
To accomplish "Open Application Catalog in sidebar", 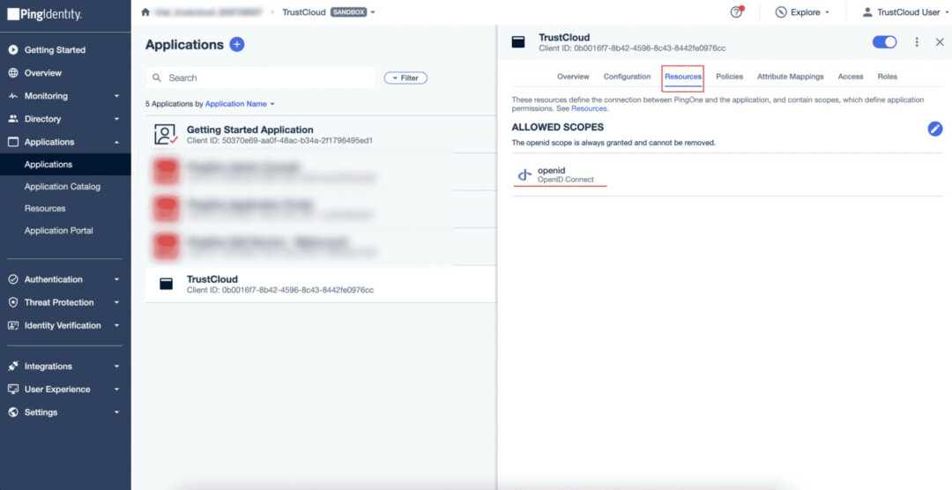I will click(x=63, y=187).
